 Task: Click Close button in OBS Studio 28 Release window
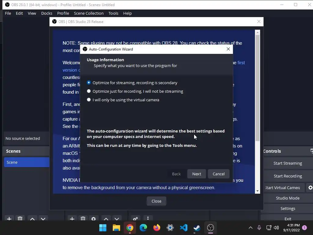point(156,201)
